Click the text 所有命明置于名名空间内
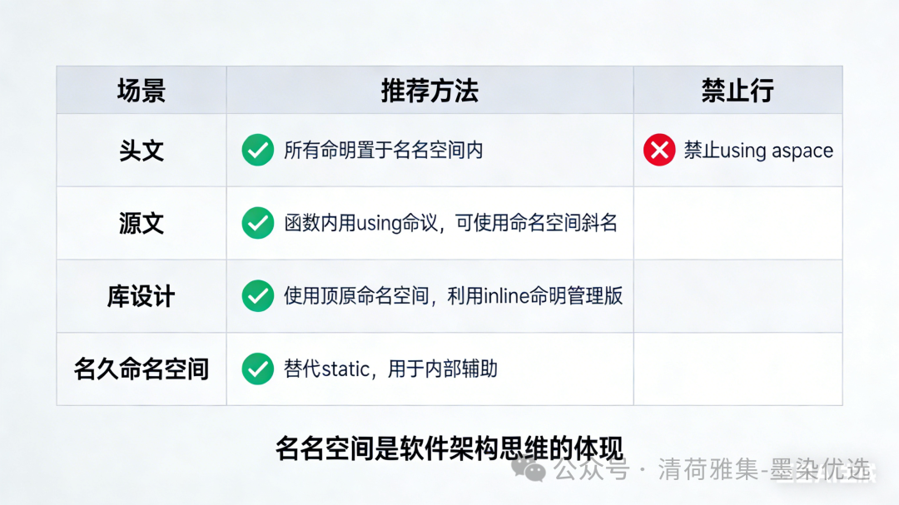 (x=384, y=151)
